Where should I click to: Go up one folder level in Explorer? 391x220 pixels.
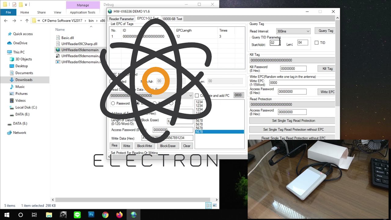[x=27, y=21]
